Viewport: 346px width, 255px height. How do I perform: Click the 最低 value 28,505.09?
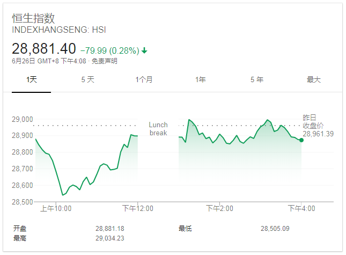tap(275, 229)
